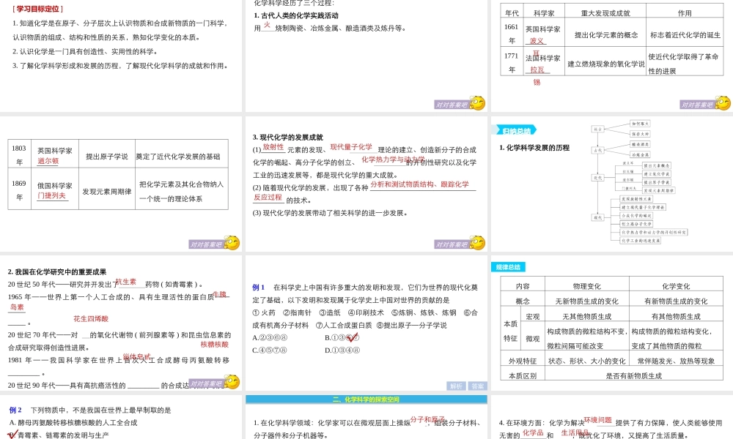Viewport: 733px width, 439px height.
Task: Click the red answer 门捷列夫
Action: 51,195
